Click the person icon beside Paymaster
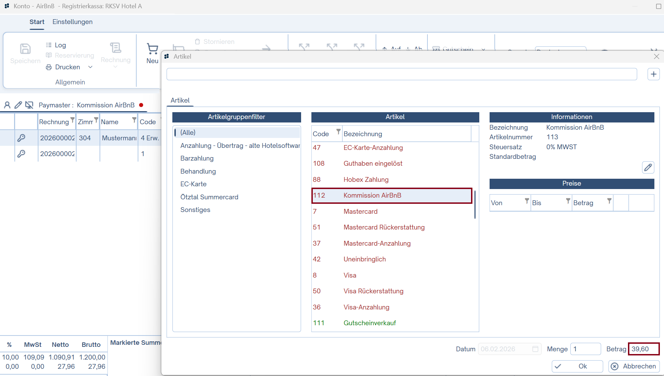This screenshot has height=376, width=664. point(7,105)
